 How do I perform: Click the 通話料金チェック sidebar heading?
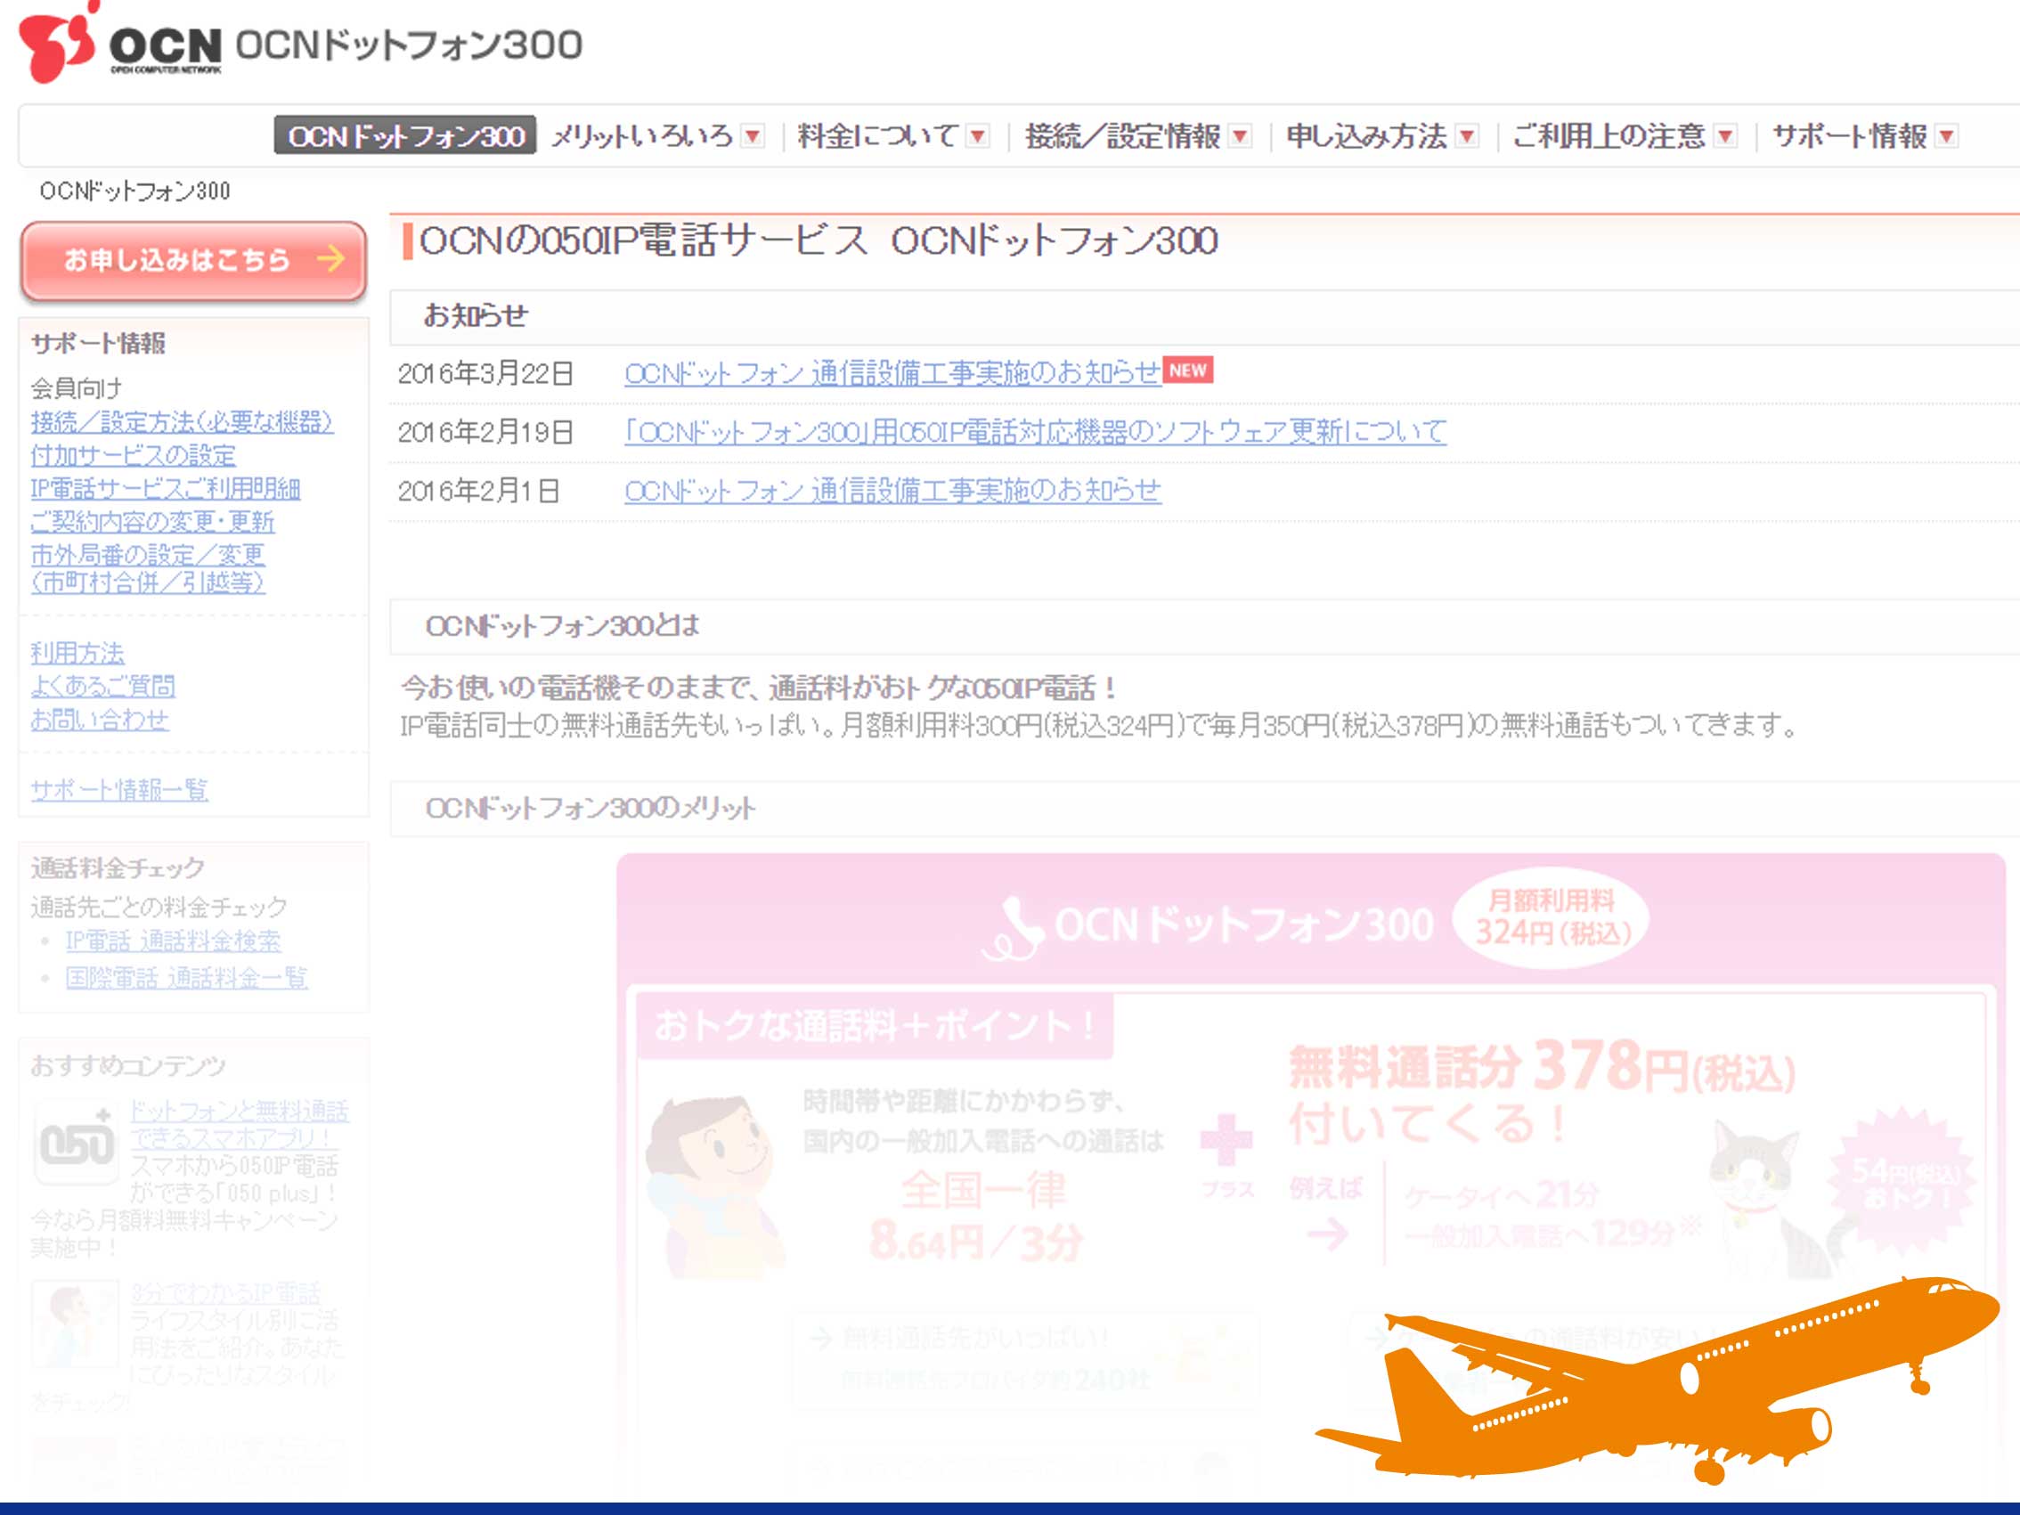[x=117, y=867]
